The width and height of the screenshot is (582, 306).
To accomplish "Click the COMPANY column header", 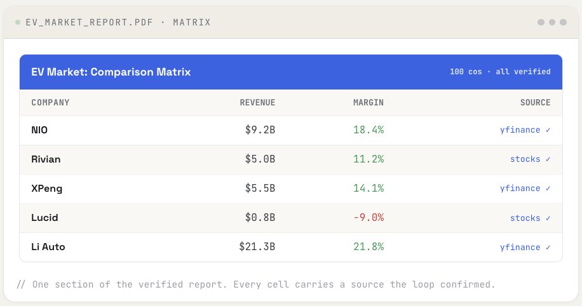I will [x=50, y=102].
